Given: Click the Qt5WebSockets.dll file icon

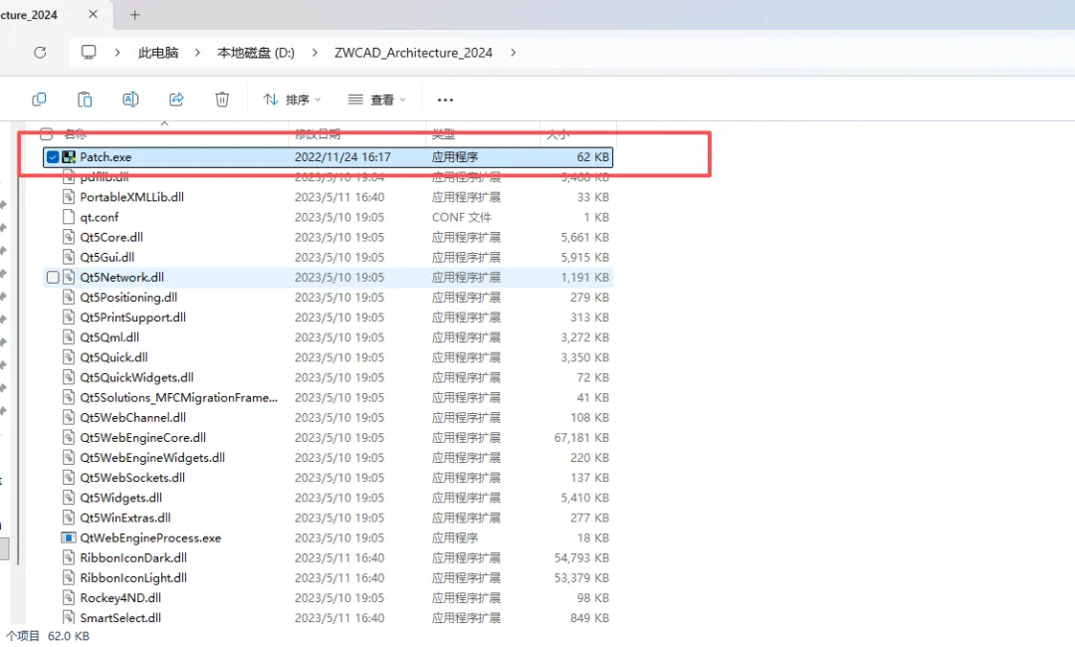Looking at the screenshot, I should (69, 478).
